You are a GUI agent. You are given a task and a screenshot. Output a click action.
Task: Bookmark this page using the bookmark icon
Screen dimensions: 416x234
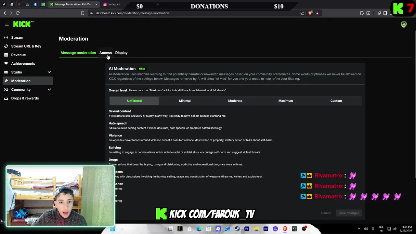coord(83,13)
